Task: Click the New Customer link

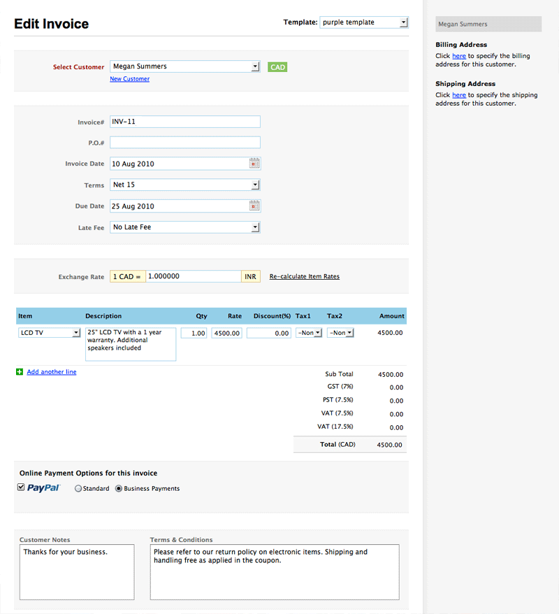Action: [x=129, y=79]
